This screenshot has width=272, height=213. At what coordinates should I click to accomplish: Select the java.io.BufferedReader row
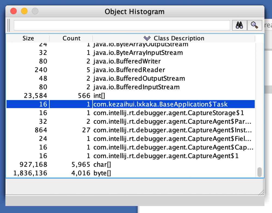131,70
